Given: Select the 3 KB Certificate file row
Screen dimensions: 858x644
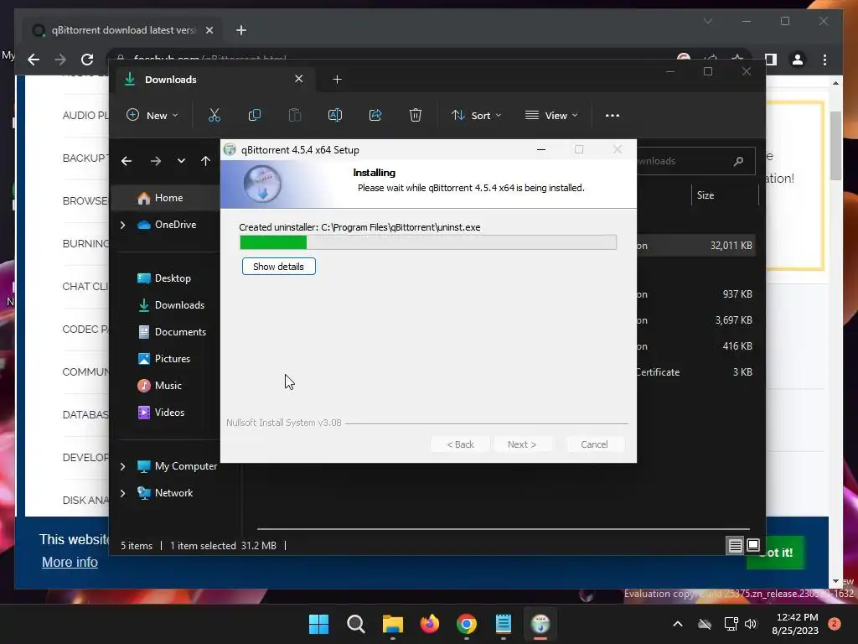Looking at the screenshot, I should coord(695,371).
